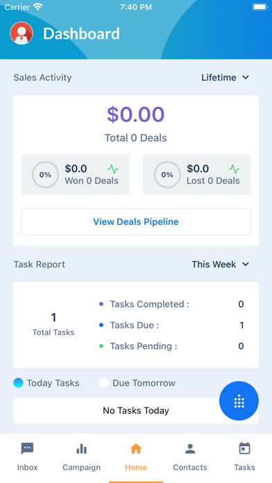Tap the blue floating dial pad button
272x483 pixels.
(x=239, y=400)
